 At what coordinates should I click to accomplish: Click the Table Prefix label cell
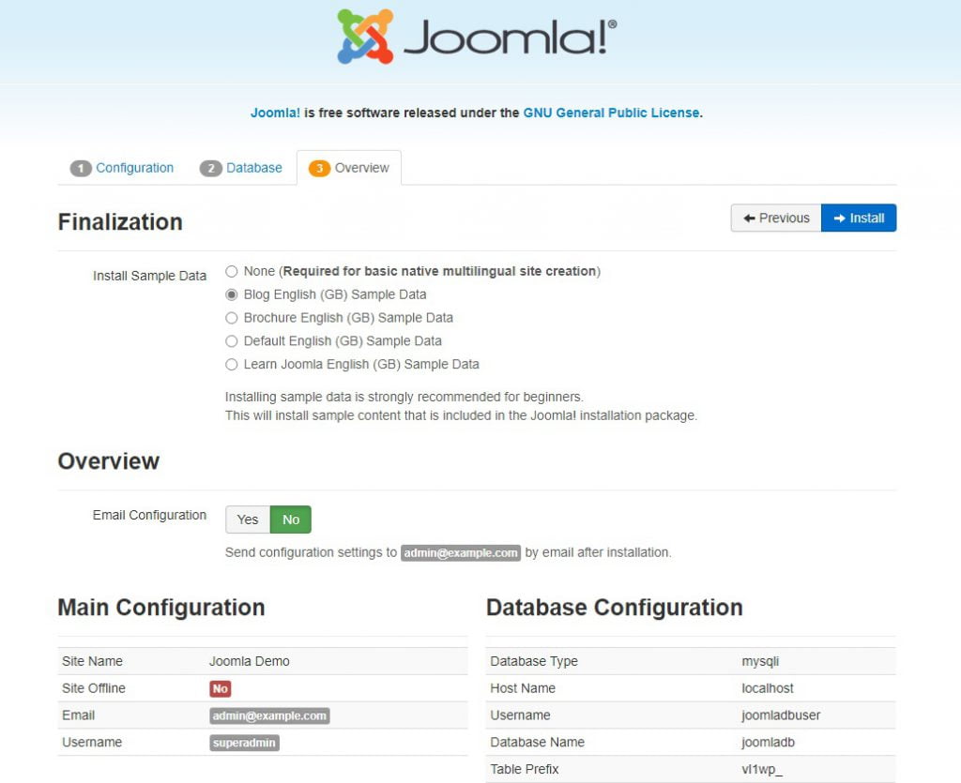524,769
